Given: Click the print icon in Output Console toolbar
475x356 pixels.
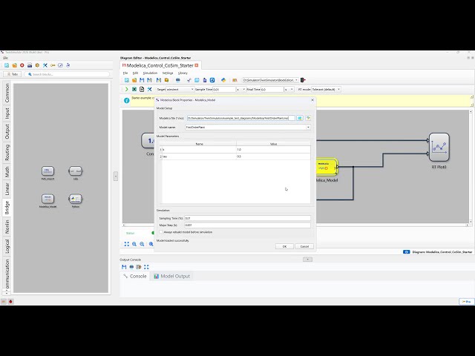Looking at the screenshot, I should [x=131, y=267].
